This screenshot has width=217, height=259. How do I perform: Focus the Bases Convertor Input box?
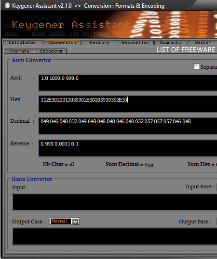point(115,202)
